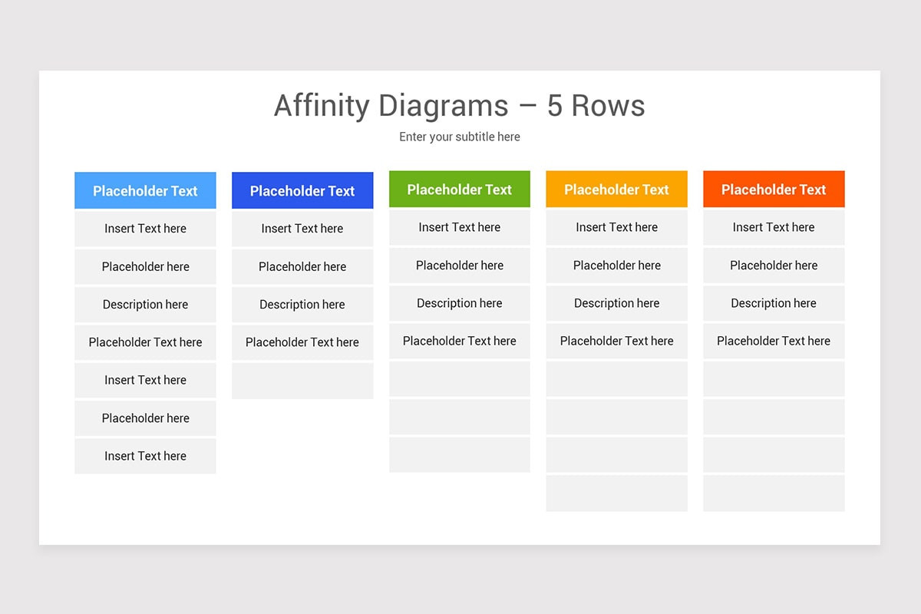The height and width of the screenshot is (614, 921).
Task: Select Placeholder here in the first column
Action: [x=145, y=266]
